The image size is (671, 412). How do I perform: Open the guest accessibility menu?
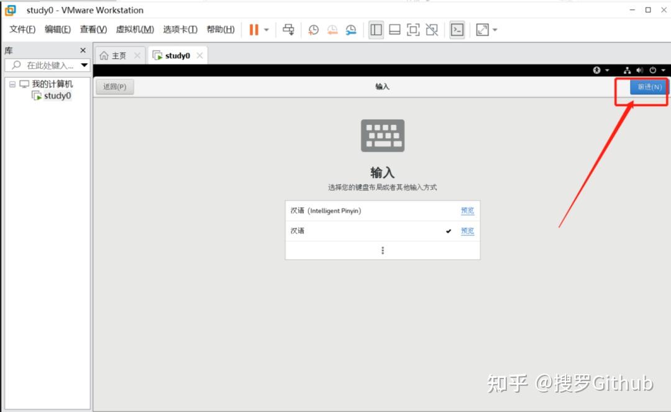pos(600,70)
